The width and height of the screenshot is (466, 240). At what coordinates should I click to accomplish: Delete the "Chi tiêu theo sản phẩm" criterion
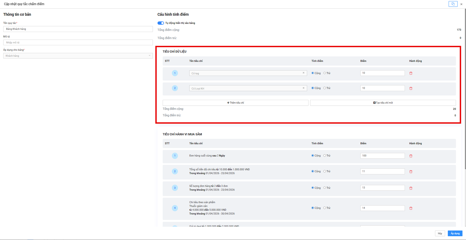(411, 208)
